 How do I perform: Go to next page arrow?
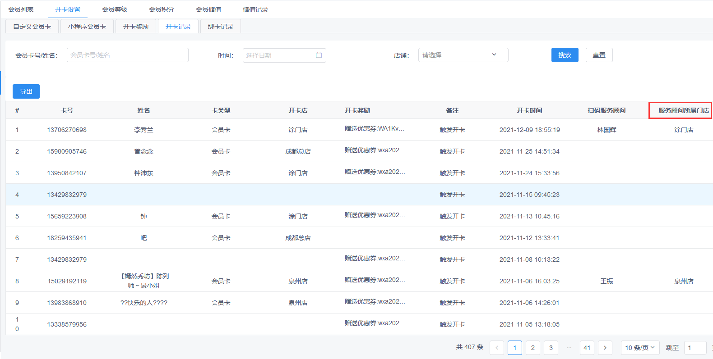605,348
